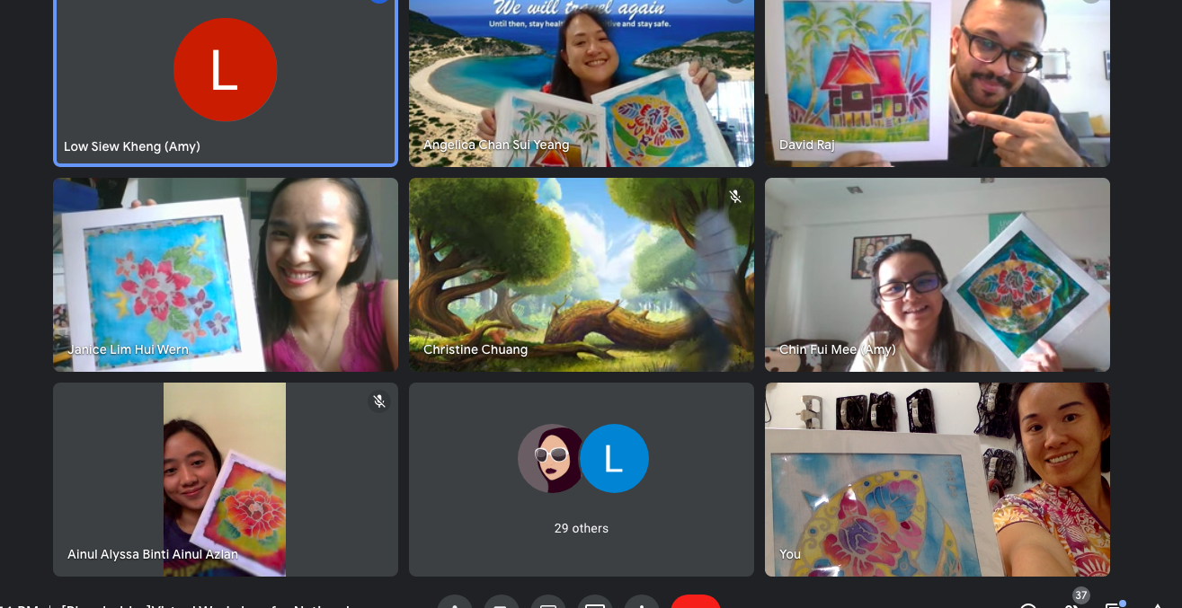
Task: Toggle the camera button in bottom bar
Action: [x=502, y=604]
